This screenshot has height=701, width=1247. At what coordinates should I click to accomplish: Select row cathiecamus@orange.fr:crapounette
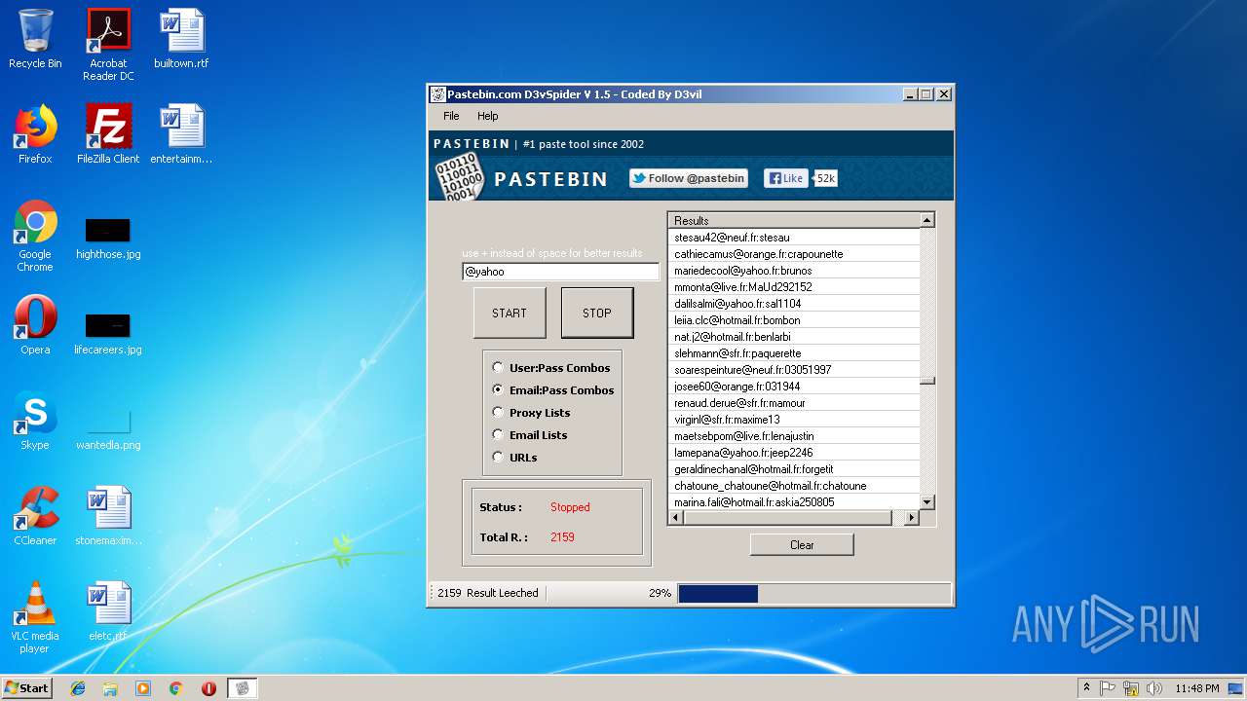pyautogui.click(x=794, y=254)
